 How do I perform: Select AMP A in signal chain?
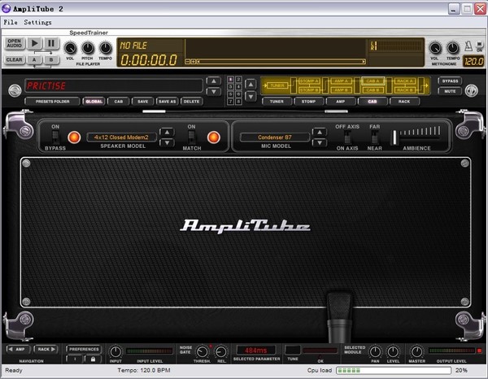coord(341,81)
